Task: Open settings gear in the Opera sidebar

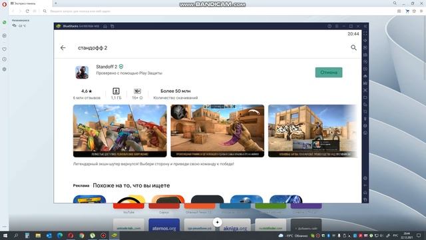Action: click(5, 69)
